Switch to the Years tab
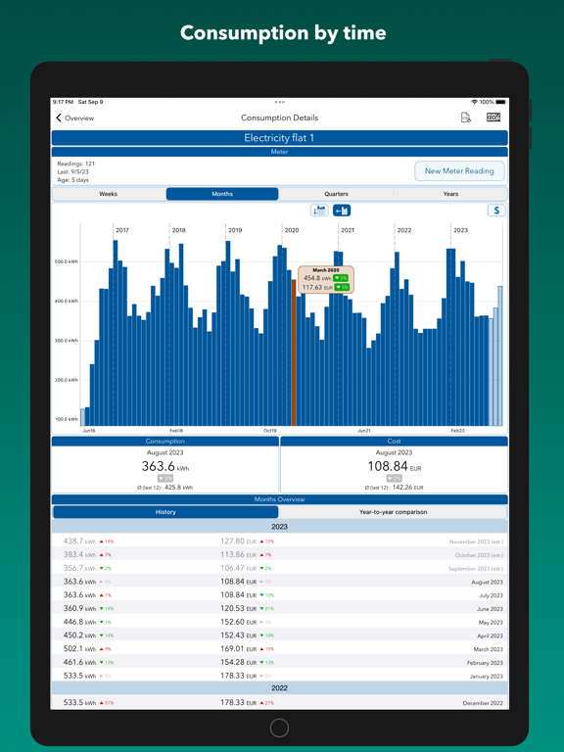The image size is (564, 752). pos(450,194)
